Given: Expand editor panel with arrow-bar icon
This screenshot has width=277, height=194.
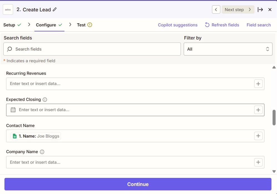Looking at the screenshot, I should (x=260, y=9).
